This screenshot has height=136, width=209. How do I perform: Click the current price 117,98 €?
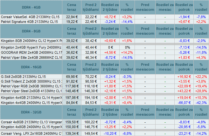72,86
